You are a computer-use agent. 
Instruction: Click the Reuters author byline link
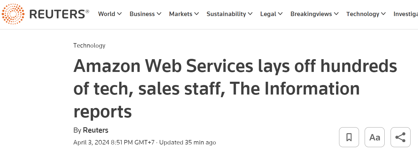95,130
